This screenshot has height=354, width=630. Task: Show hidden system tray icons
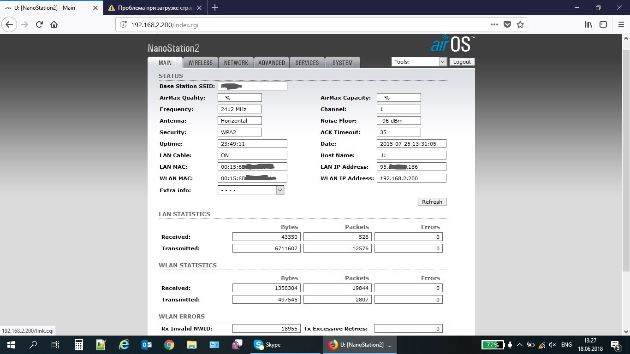(520, 345)
